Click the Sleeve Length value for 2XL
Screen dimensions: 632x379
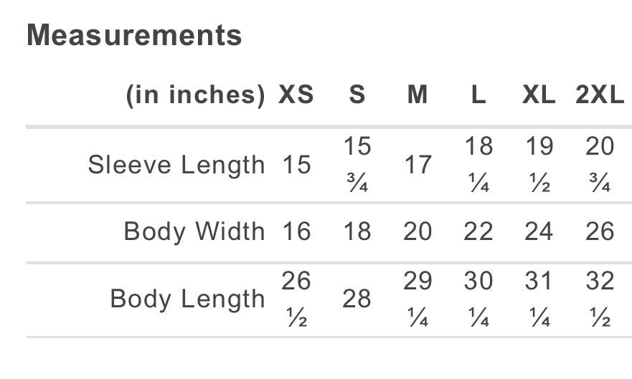tap(600, 165)
